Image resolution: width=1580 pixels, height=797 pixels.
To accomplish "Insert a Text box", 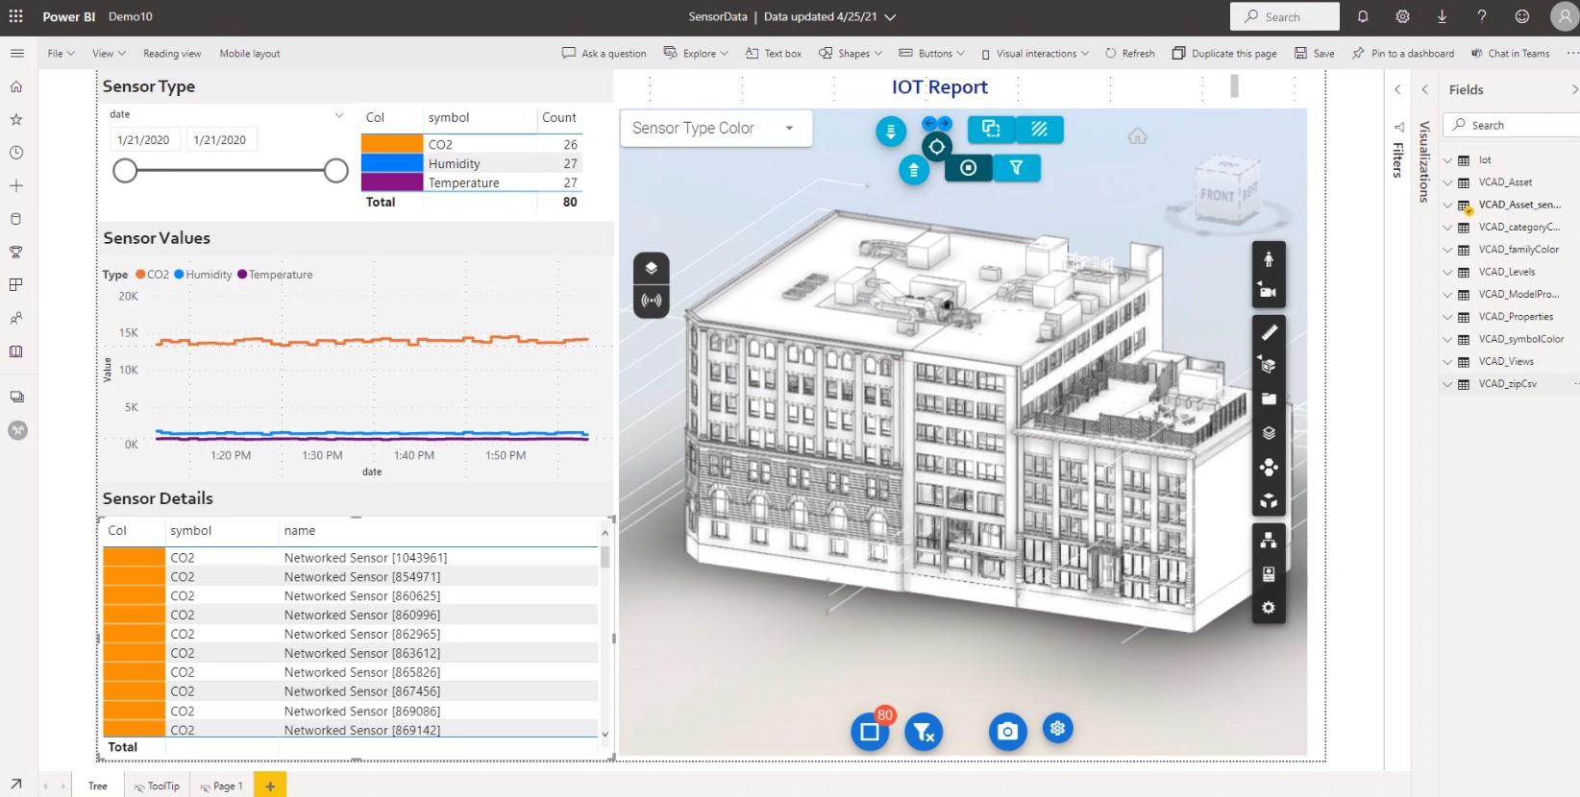I will [774, 54].
